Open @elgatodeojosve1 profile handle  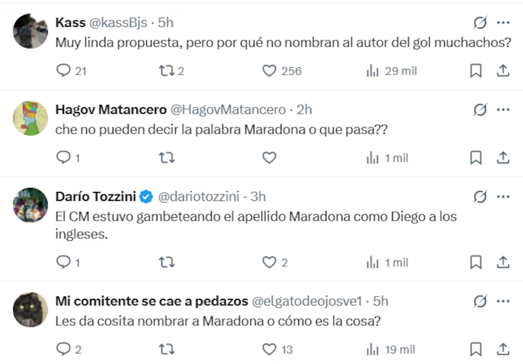[x=307, y=301]
